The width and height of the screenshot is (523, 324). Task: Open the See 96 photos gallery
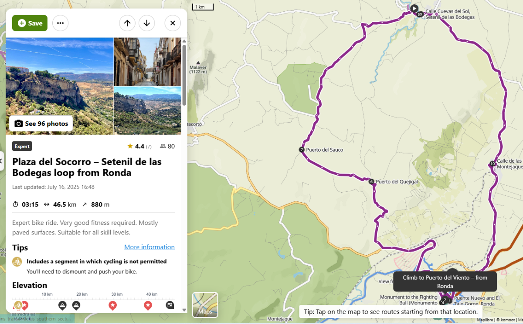[x=41, y=124]
